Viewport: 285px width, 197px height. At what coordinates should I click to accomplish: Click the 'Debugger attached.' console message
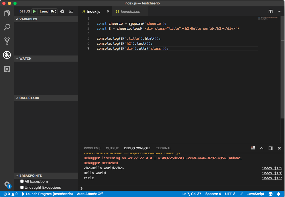102,163
